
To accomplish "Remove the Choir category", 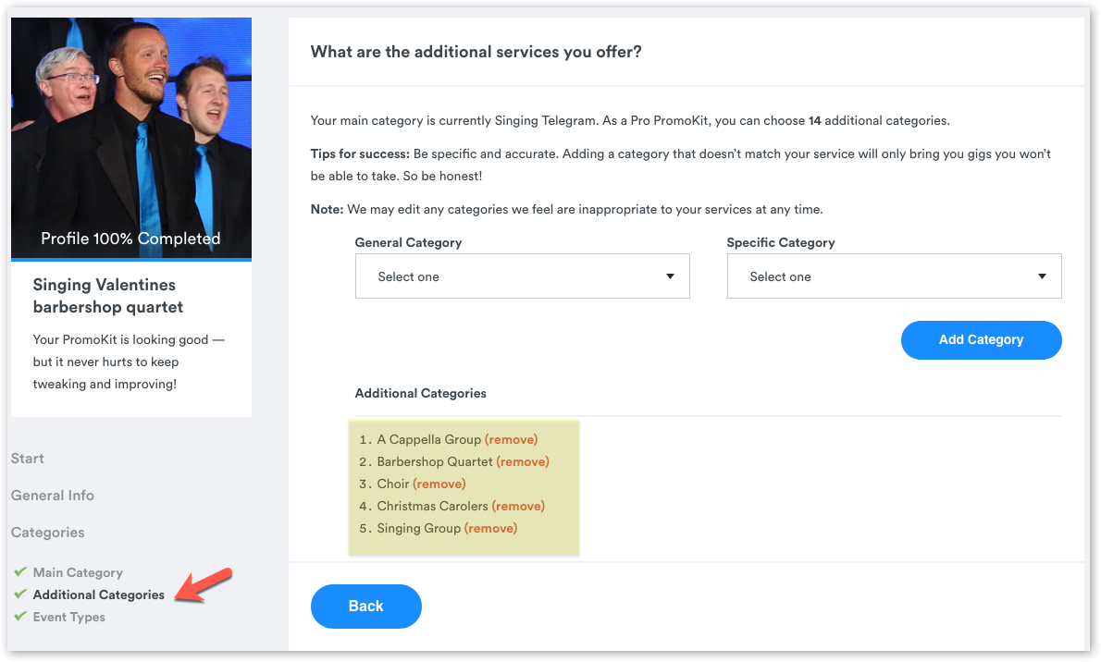I will [439, 484].
